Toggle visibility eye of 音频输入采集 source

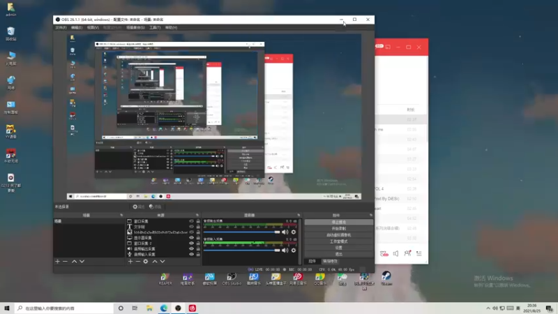click(x=191, y=254)
